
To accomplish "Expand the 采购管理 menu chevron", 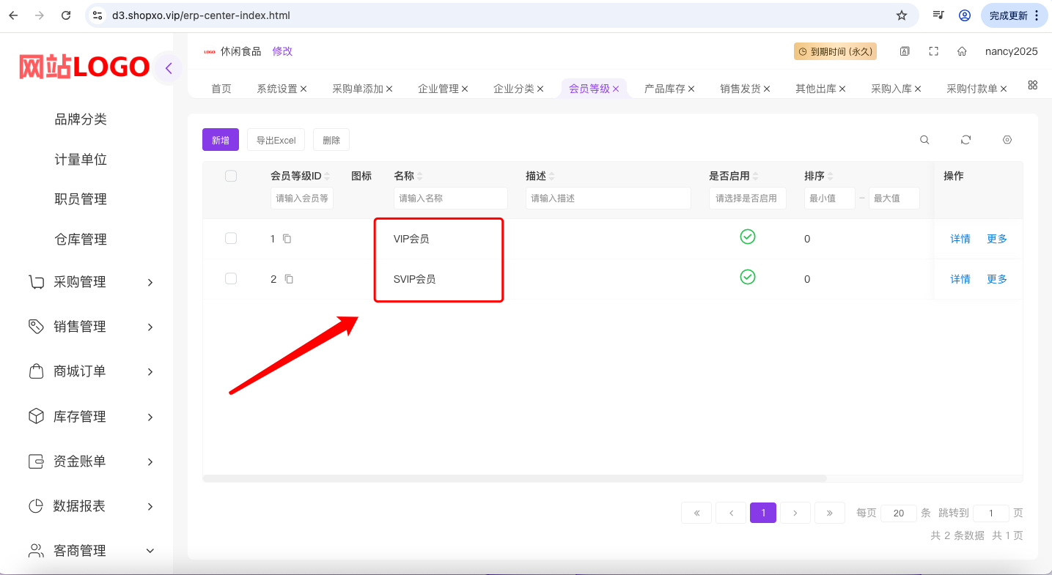I will point(150,283).
